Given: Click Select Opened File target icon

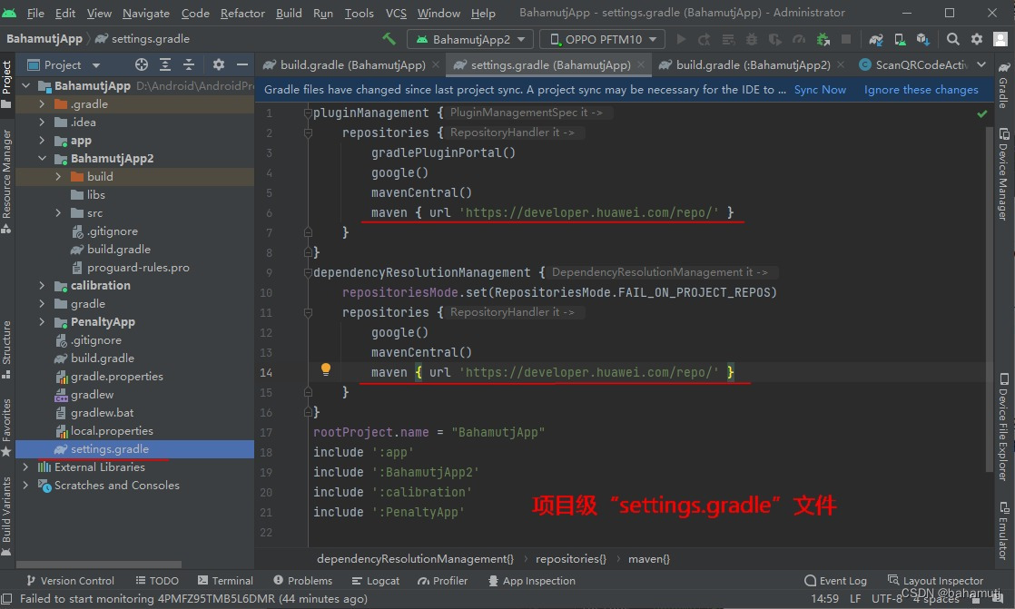Looking at the screenshot, I should pos(141,64).
